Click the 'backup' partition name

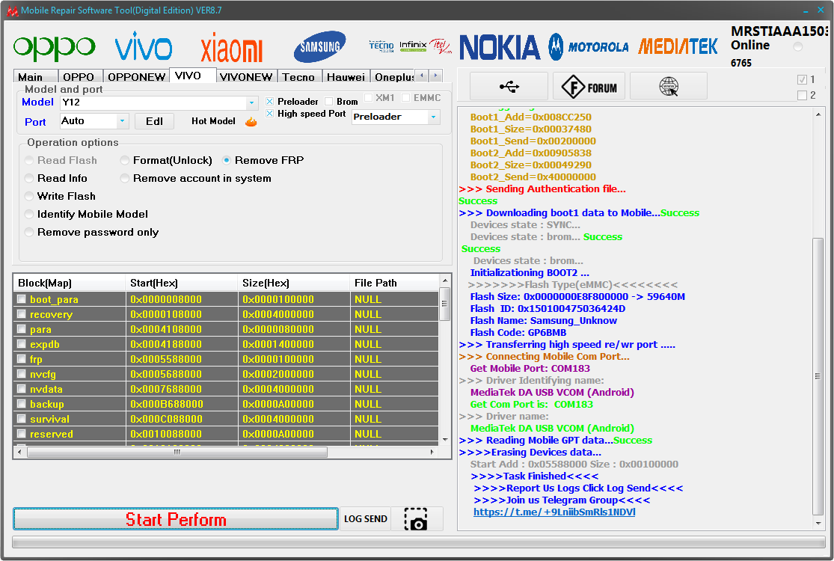click(47, 404)
